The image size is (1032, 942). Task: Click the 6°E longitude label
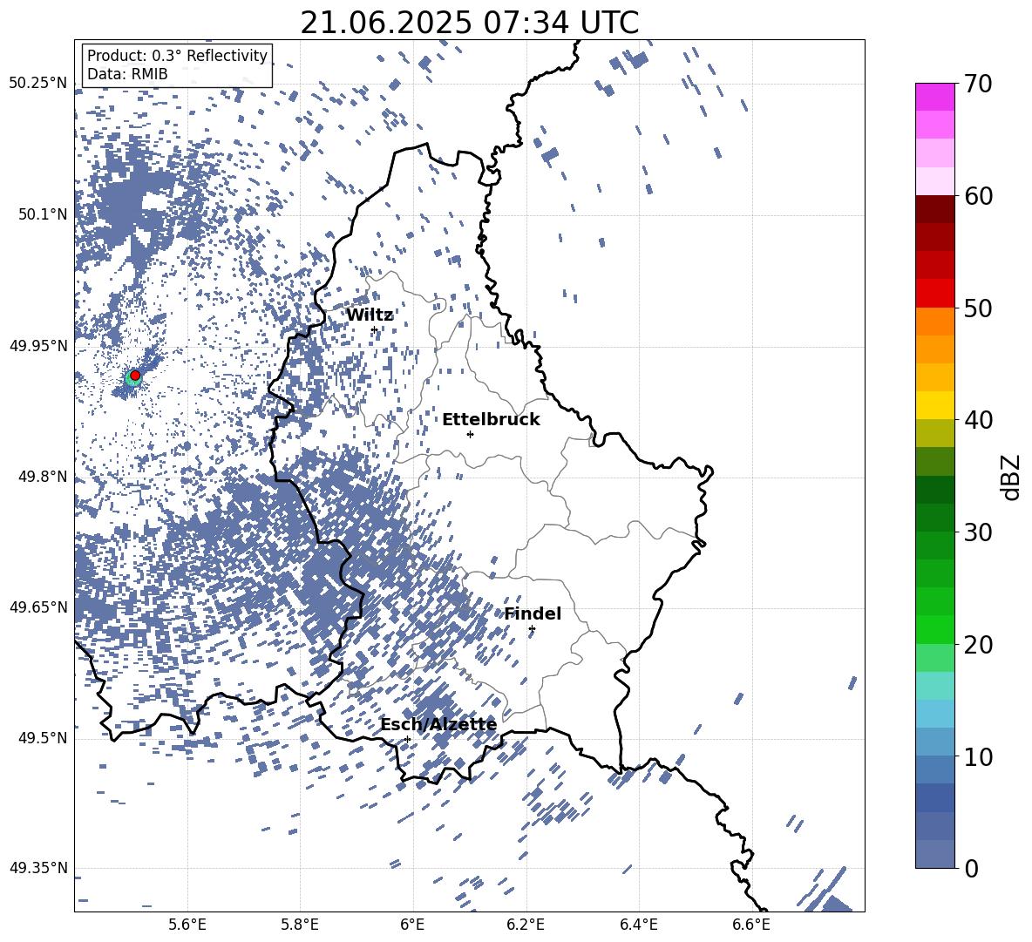coord(412,925)
